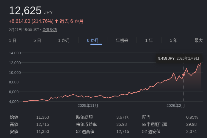Click the 過去 6 か月 period label
Screen dimensions: 207x138
tap(71, 21)
